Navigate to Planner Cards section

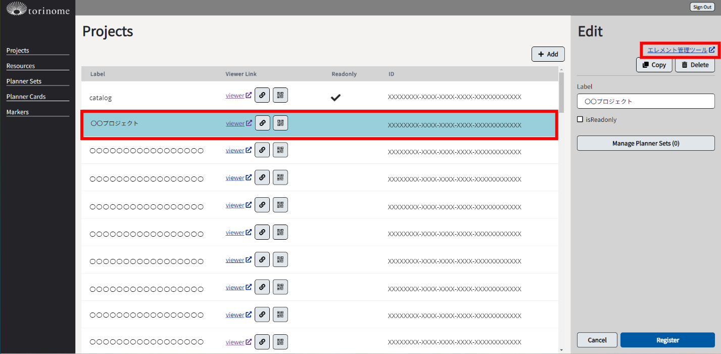click(x=26, y=97)
